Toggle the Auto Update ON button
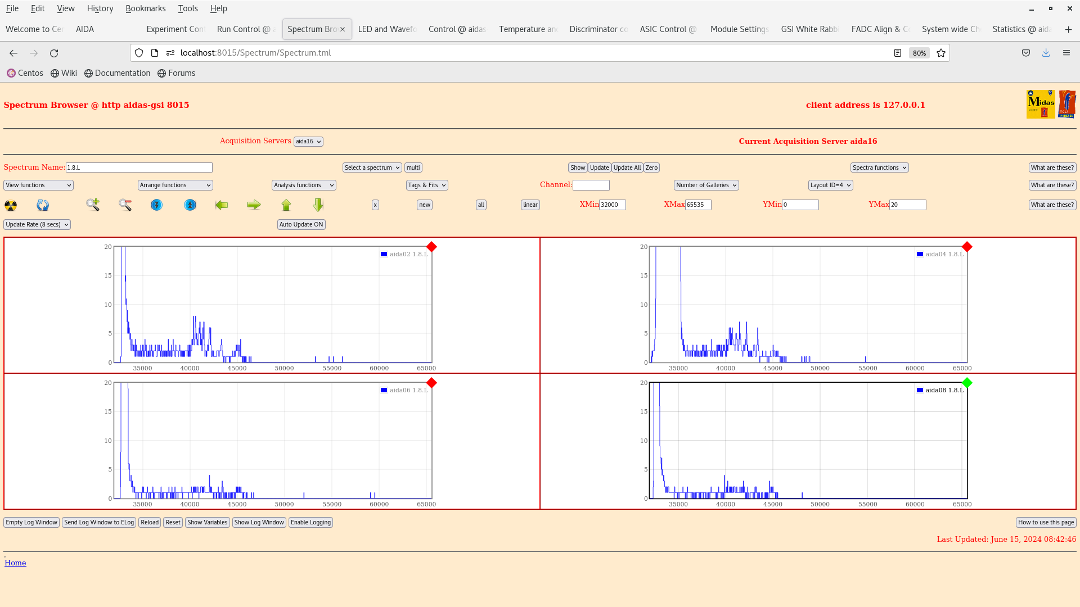 301,224
